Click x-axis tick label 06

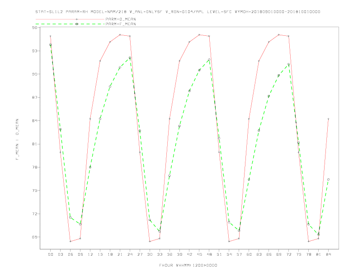point(71,254)
